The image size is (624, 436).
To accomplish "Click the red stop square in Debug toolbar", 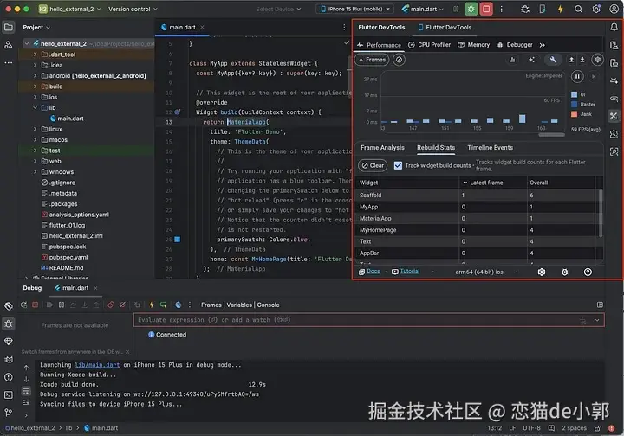I will pos(36,305).
